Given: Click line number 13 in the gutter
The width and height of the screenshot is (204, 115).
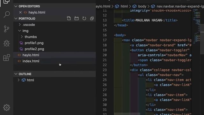Looking at the screenshot, I should [x=105, y=20].
